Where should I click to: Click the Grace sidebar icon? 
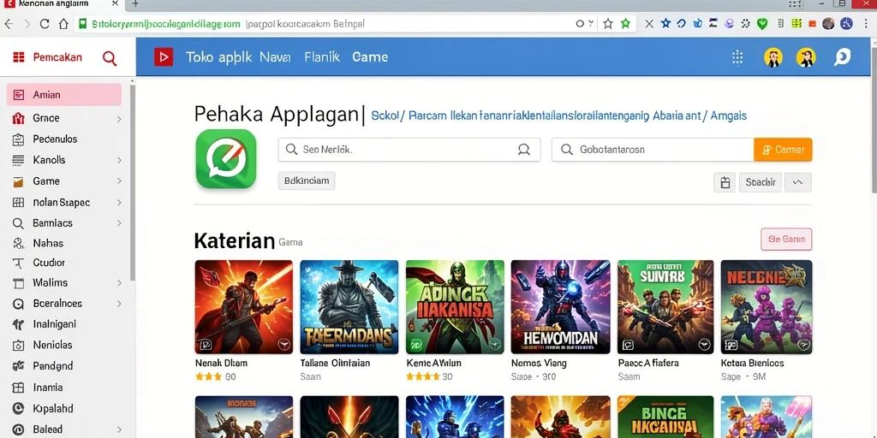19,118
